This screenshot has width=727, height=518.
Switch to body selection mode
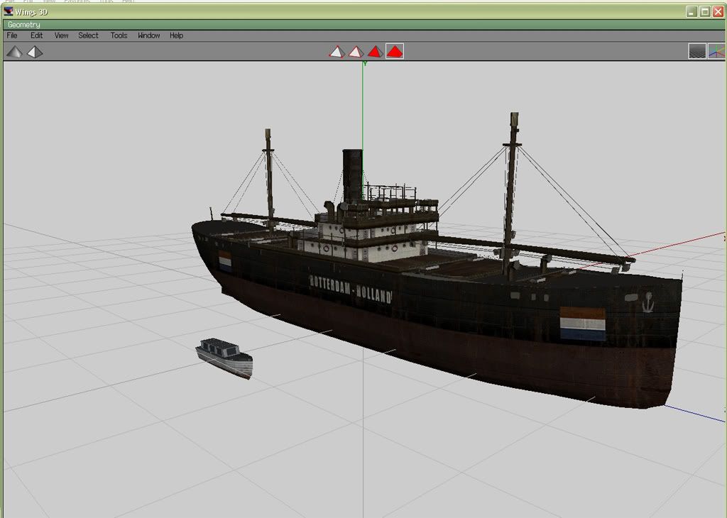tap(395, 51)
